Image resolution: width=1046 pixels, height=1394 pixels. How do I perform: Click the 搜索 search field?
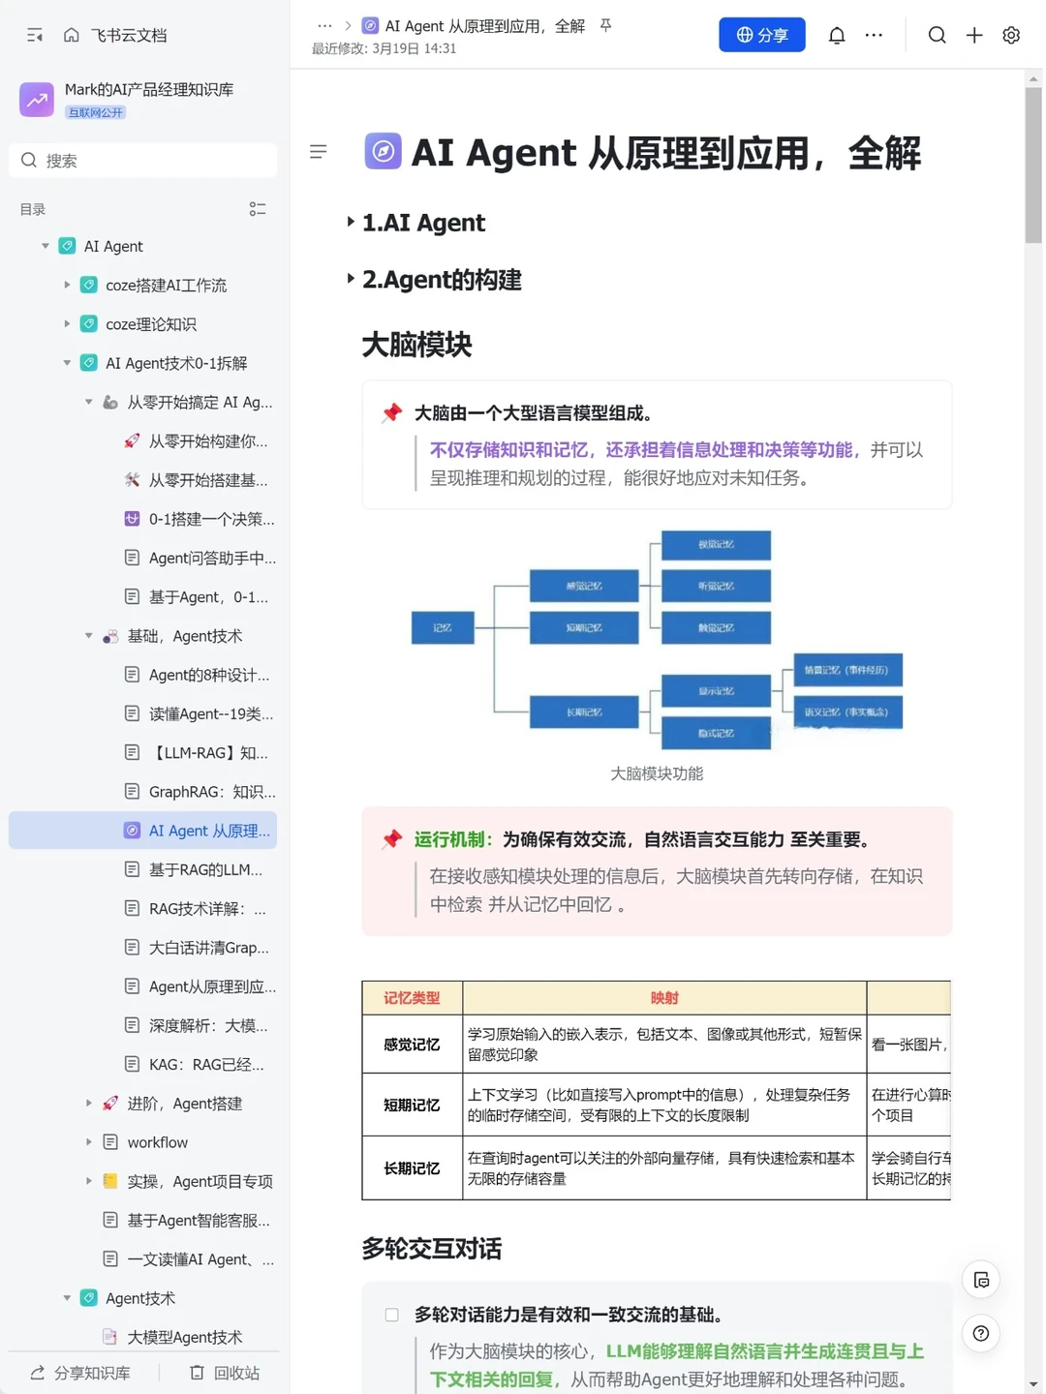pos(142,160)
